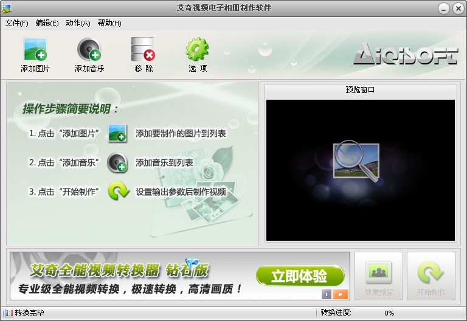Click the step 3 green arrow icon
Image resolution: width=467 pixels, height=321 pixels.
pyautogui.click(x=118, y=191)
